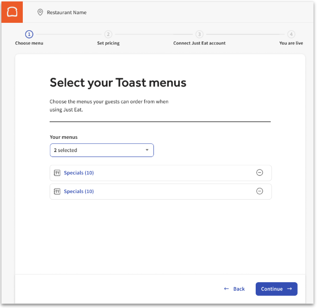Viewport: 320px width, 308px height.
Task: Click the menu icon on the first Specials row
Action: pyautogui.click(x=57, y=173)
